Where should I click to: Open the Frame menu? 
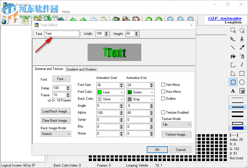pyautogui.click(x=28, y=12)
